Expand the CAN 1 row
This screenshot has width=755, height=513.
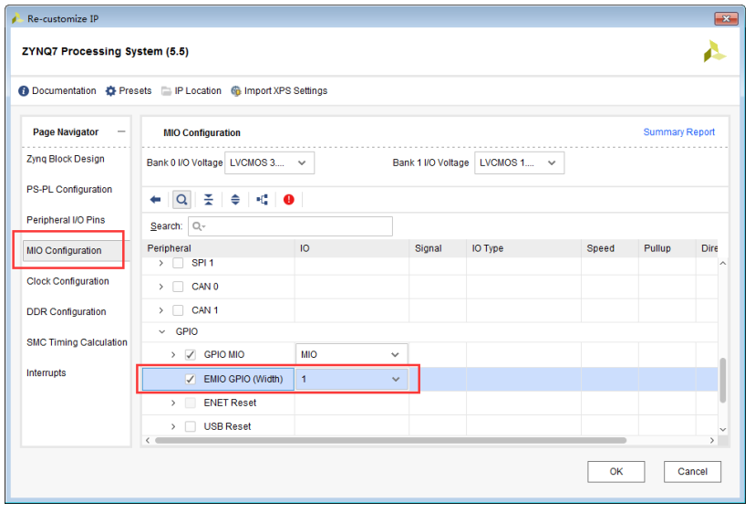click(x=161, y=310)
